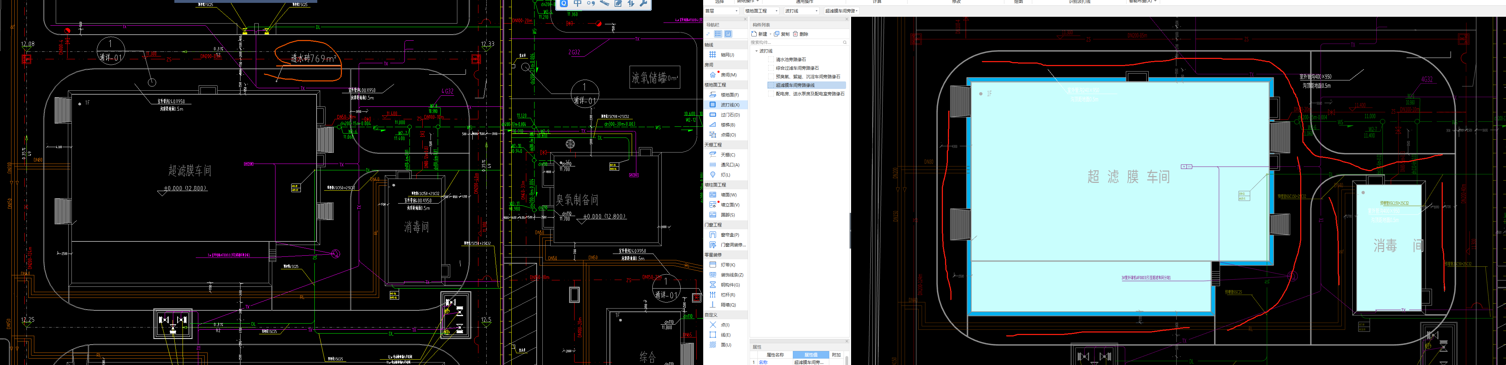Collapse navigation tree with dash icon
This screenshot has height=365, width=1506.
point(708,34)
